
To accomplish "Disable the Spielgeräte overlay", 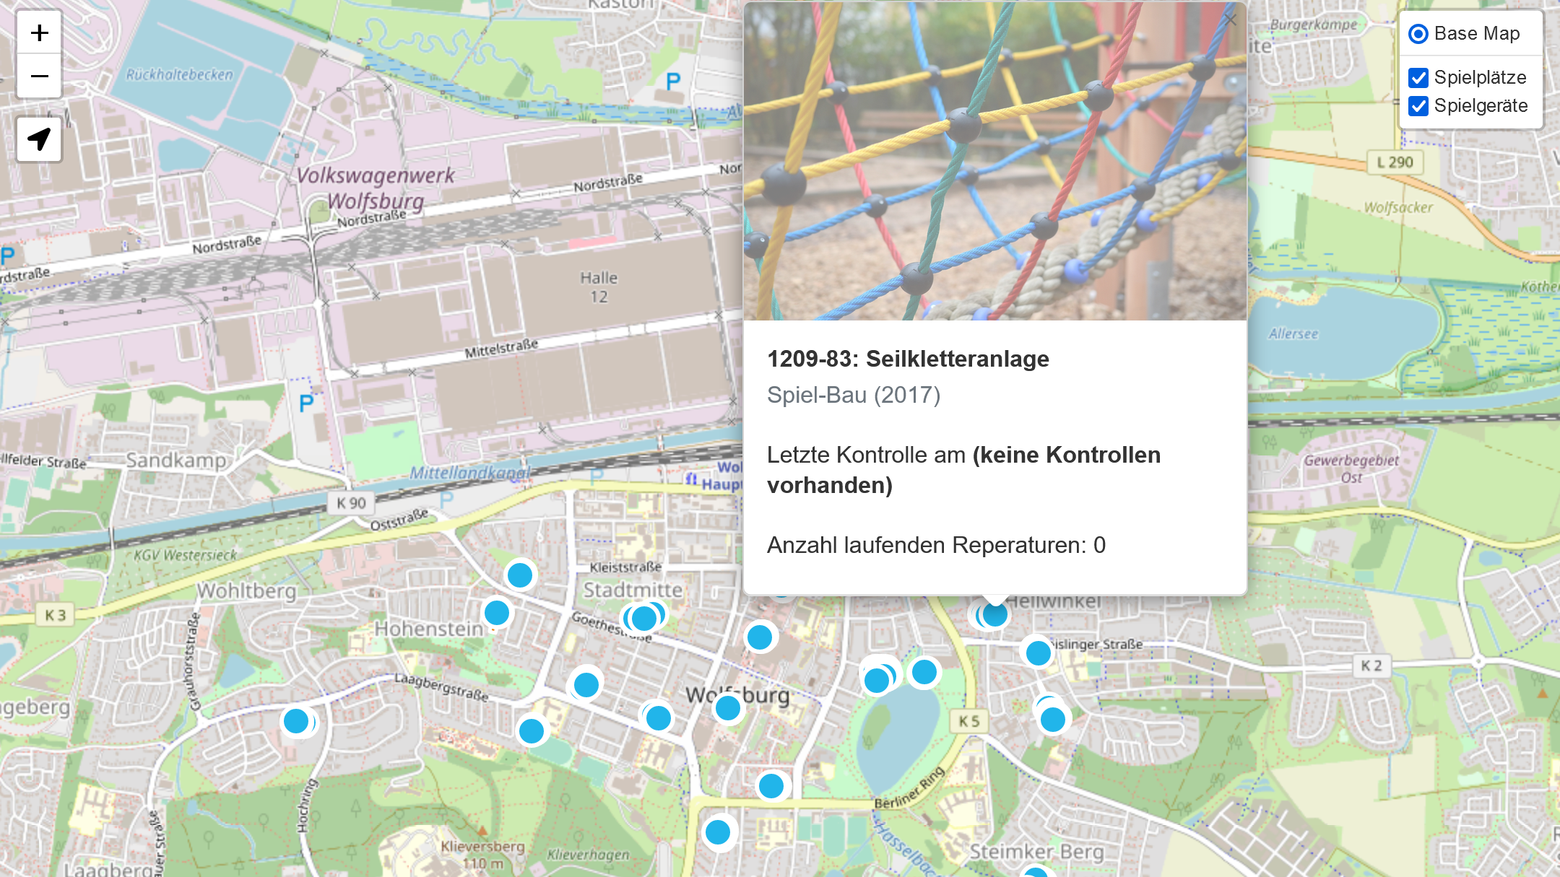I will tap(1418, 106).
